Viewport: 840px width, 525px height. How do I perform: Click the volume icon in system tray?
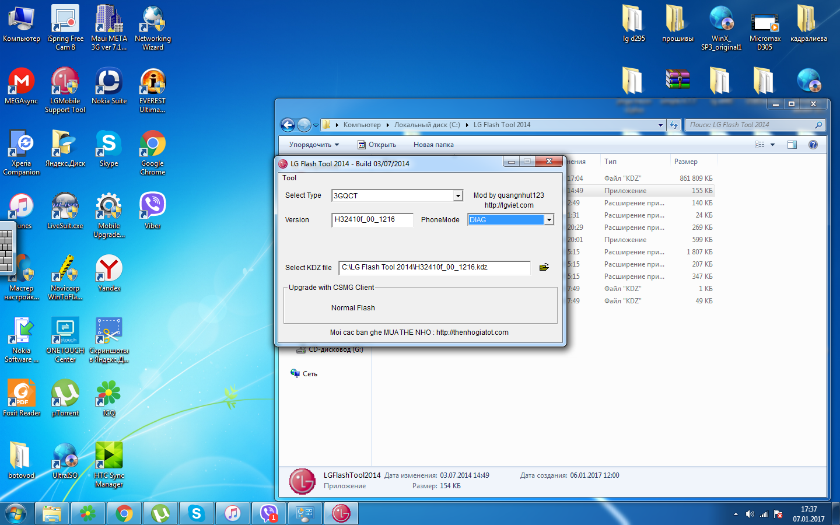tap(750, 514)
